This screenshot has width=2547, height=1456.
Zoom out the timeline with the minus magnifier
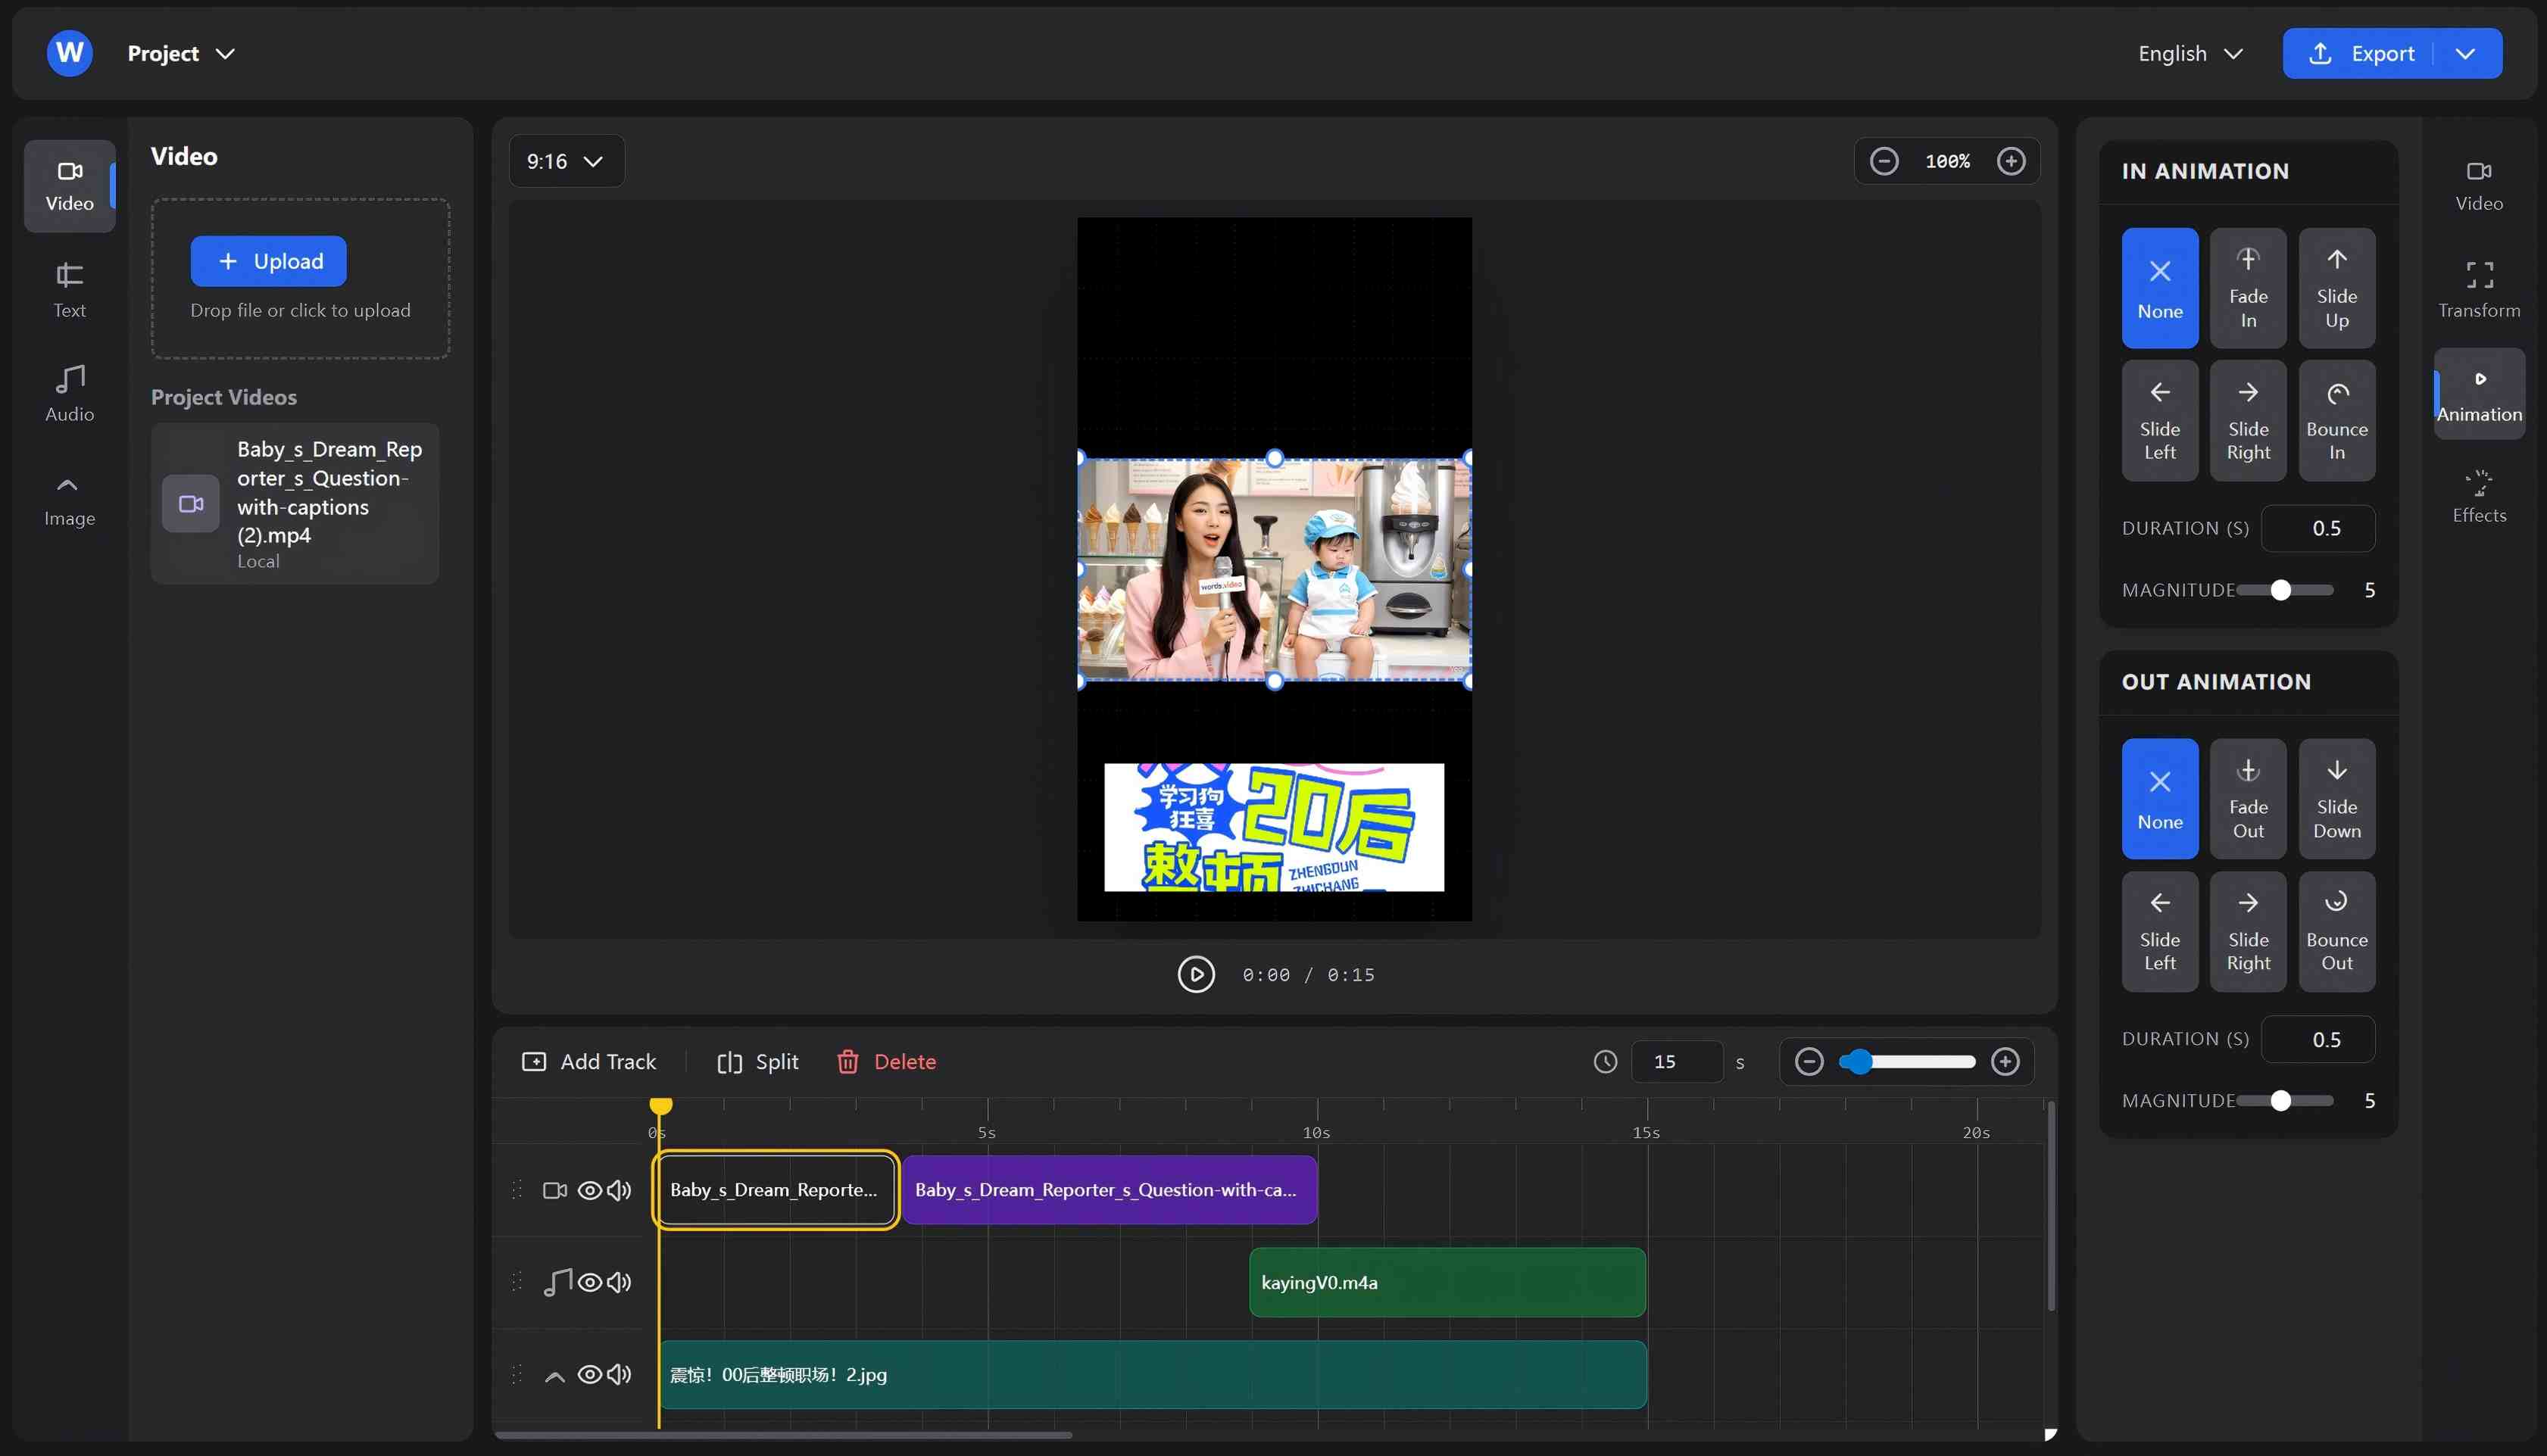(1808, 1061)
